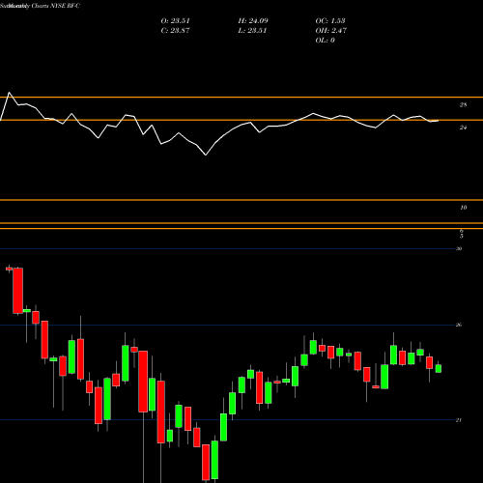The image size is (483, 483).
Task: Click the low value 'L: 23.51'
Action: [252, 30]
